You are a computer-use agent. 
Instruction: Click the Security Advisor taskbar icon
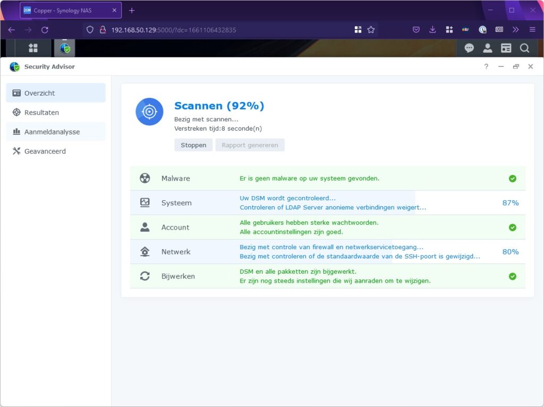pyautogui.click(x=64, y=48)
